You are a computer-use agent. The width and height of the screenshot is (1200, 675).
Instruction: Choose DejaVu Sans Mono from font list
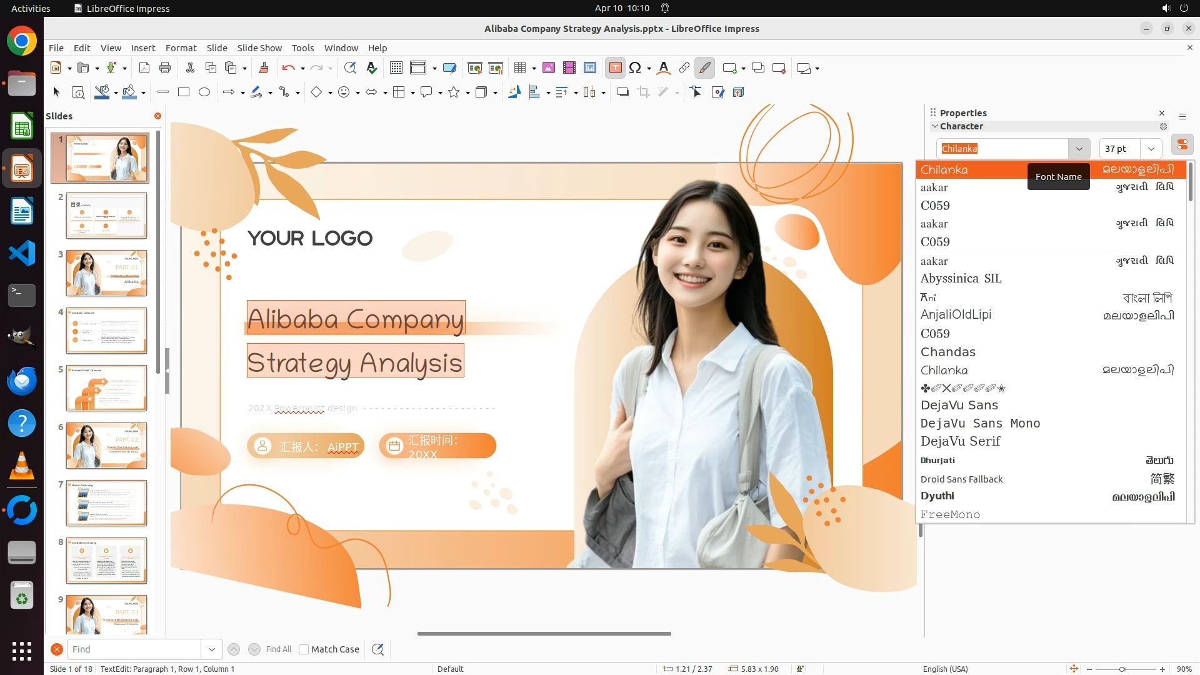(980, 423)
